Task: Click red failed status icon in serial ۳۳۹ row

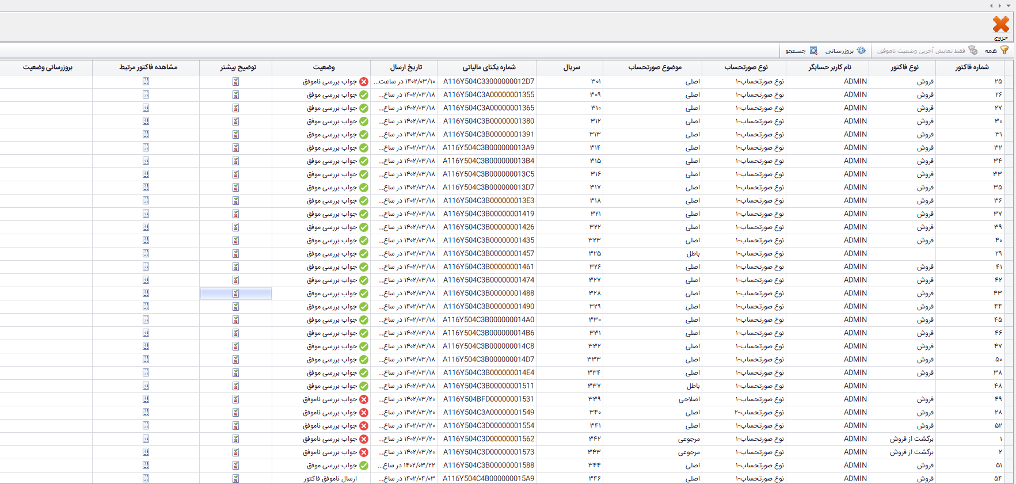Action: (364, 399)
